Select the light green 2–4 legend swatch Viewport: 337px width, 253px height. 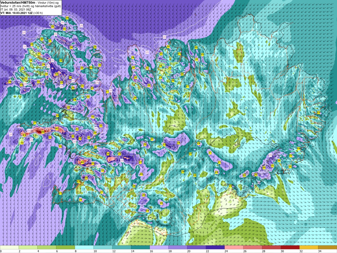point(28,247)
